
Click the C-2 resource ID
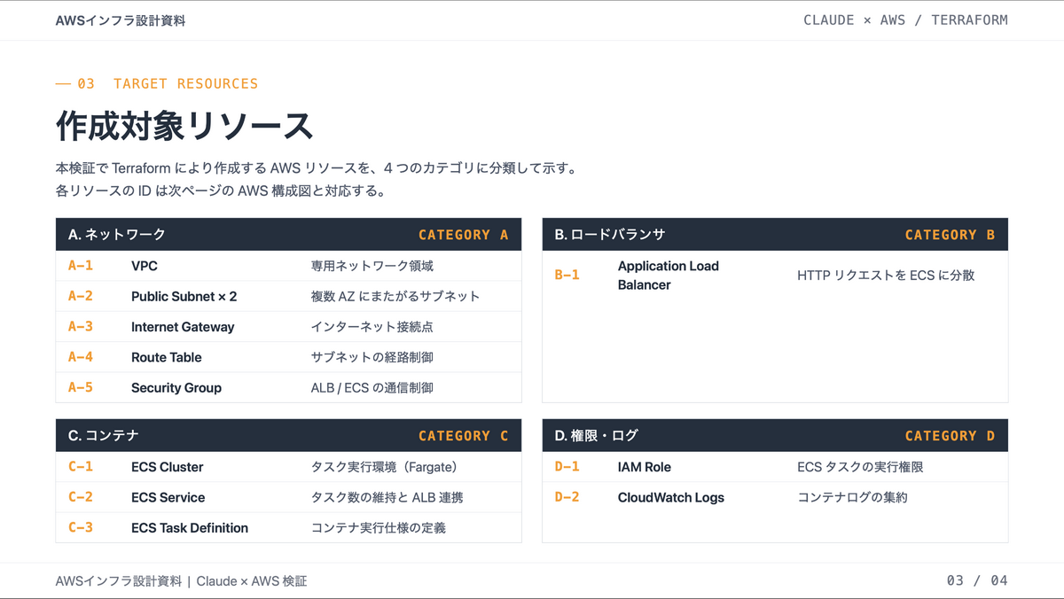click(x=81, y=497)
